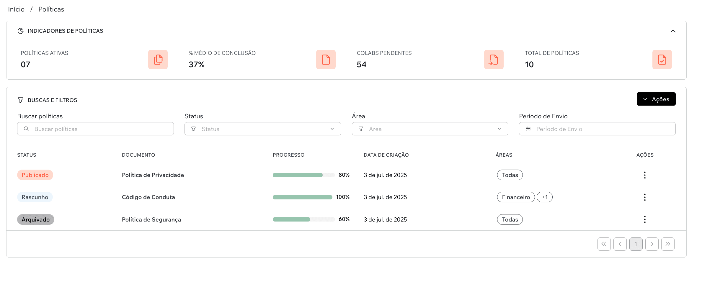702x282 pixels.
Task: Open the actions menu for Política de Privacidade
Action: (x=645, y=175)
